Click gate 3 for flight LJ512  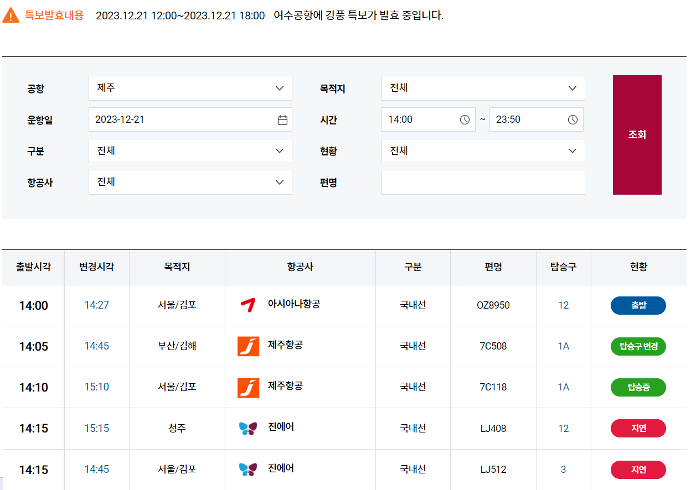click(x=563, y=470)
